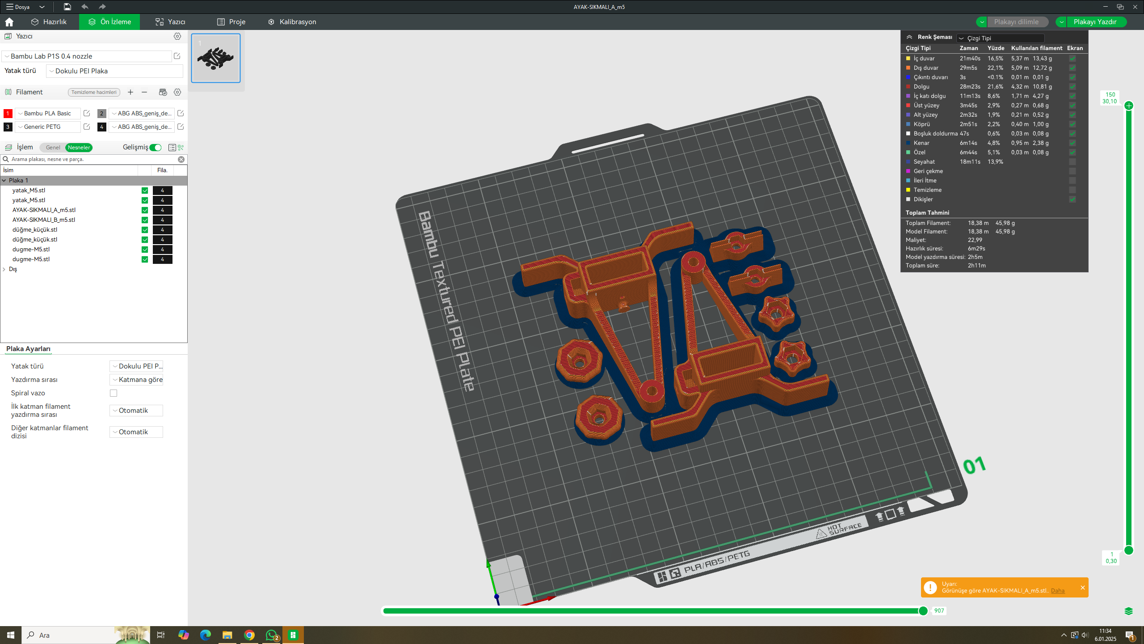This screenshot has height=644, width=1144.
Task: Open Generic PETG filament dropdown
Action: click(48, 127)
